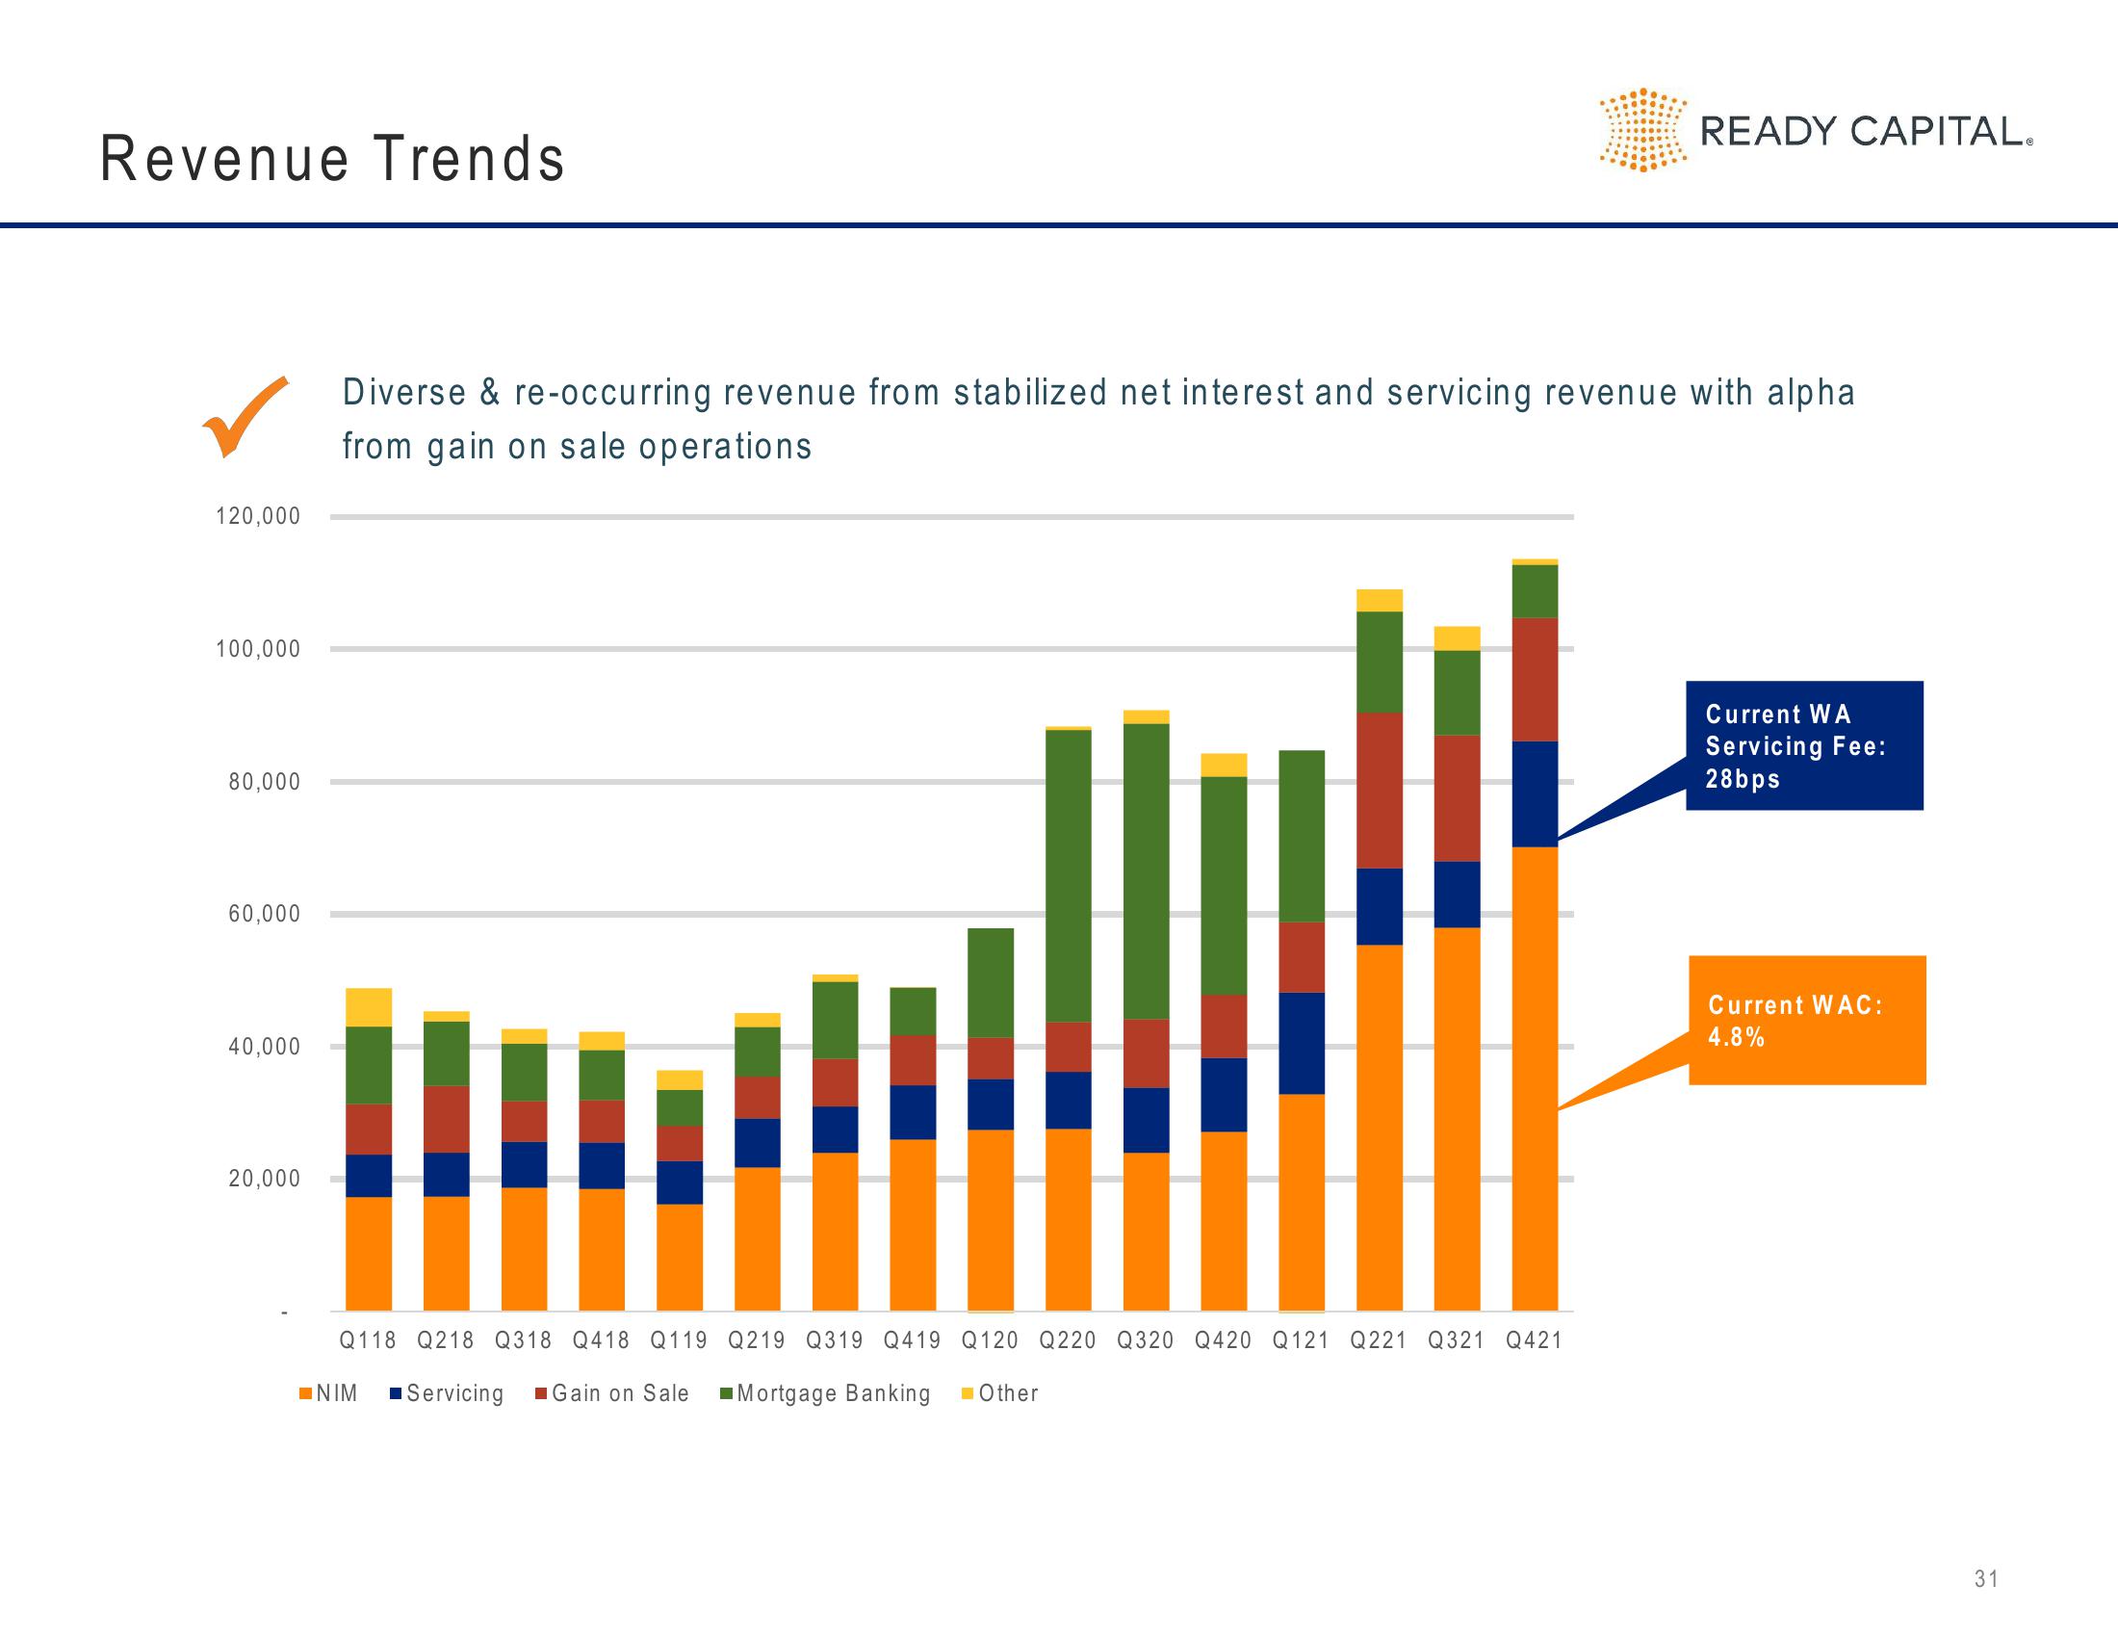Click the Gain on Sale segment of Q221 bar
Screen dimensions: 2118x1637
pos(1380,791)
